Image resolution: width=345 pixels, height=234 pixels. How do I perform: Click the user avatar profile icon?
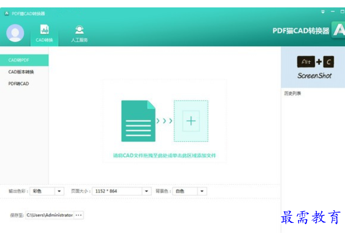click(x=15, y=33)
